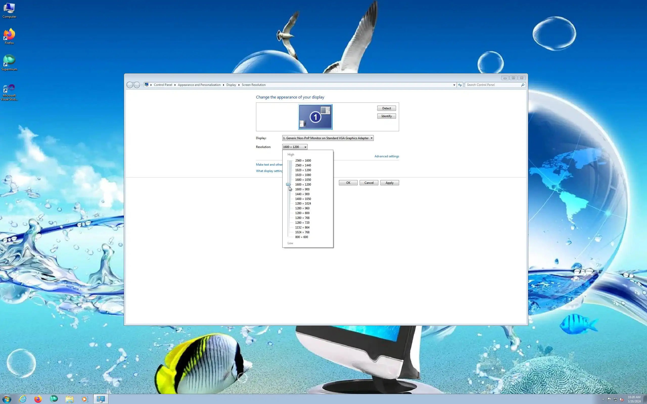Open address bar history dropdown arrow

[454, 85]
